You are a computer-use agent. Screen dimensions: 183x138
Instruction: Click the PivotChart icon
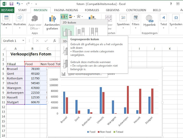pos(92,17)
